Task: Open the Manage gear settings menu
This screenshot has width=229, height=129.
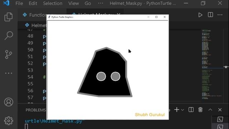Action: tap(9, 121)
